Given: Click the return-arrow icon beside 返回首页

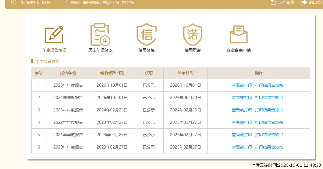Looking at the screenshot, I should pyautogui.click(x=273, y=2).
